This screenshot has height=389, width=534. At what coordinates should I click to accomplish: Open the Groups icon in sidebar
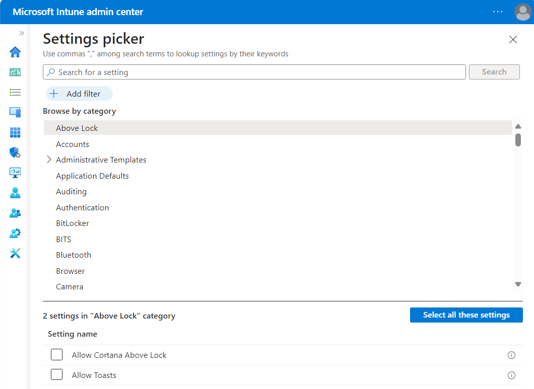(15, 213)
